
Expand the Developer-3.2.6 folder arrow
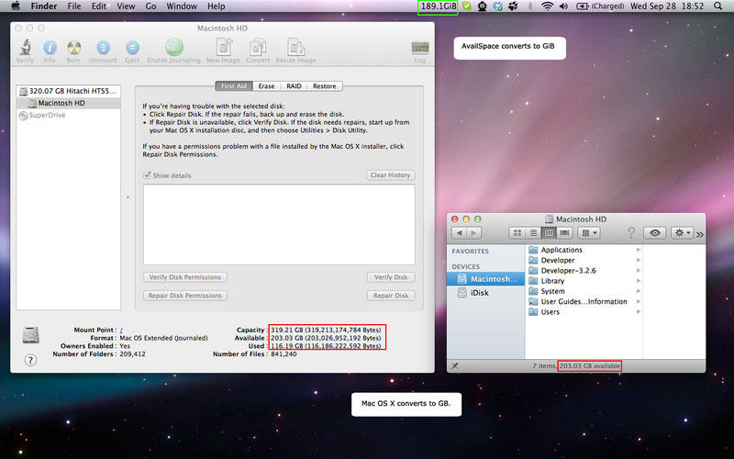coord(639,271)
